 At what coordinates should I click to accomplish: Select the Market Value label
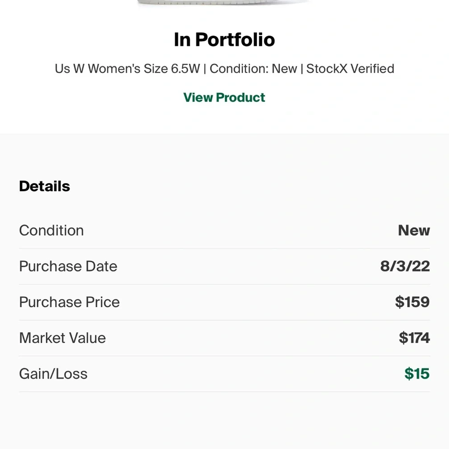pos(62,338)
